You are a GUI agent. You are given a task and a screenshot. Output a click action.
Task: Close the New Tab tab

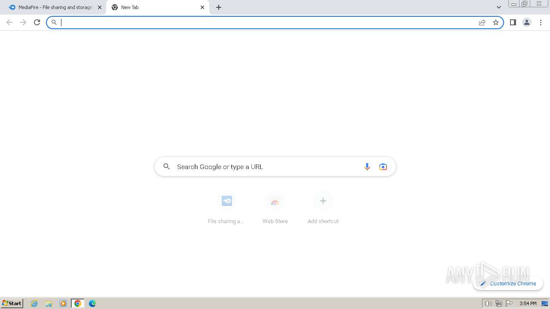[202, 7]
